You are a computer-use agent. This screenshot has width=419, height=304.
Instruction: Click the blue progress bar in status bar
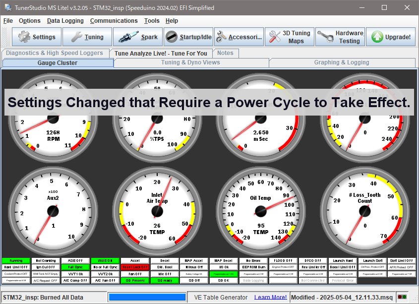[x=147, y=297]
